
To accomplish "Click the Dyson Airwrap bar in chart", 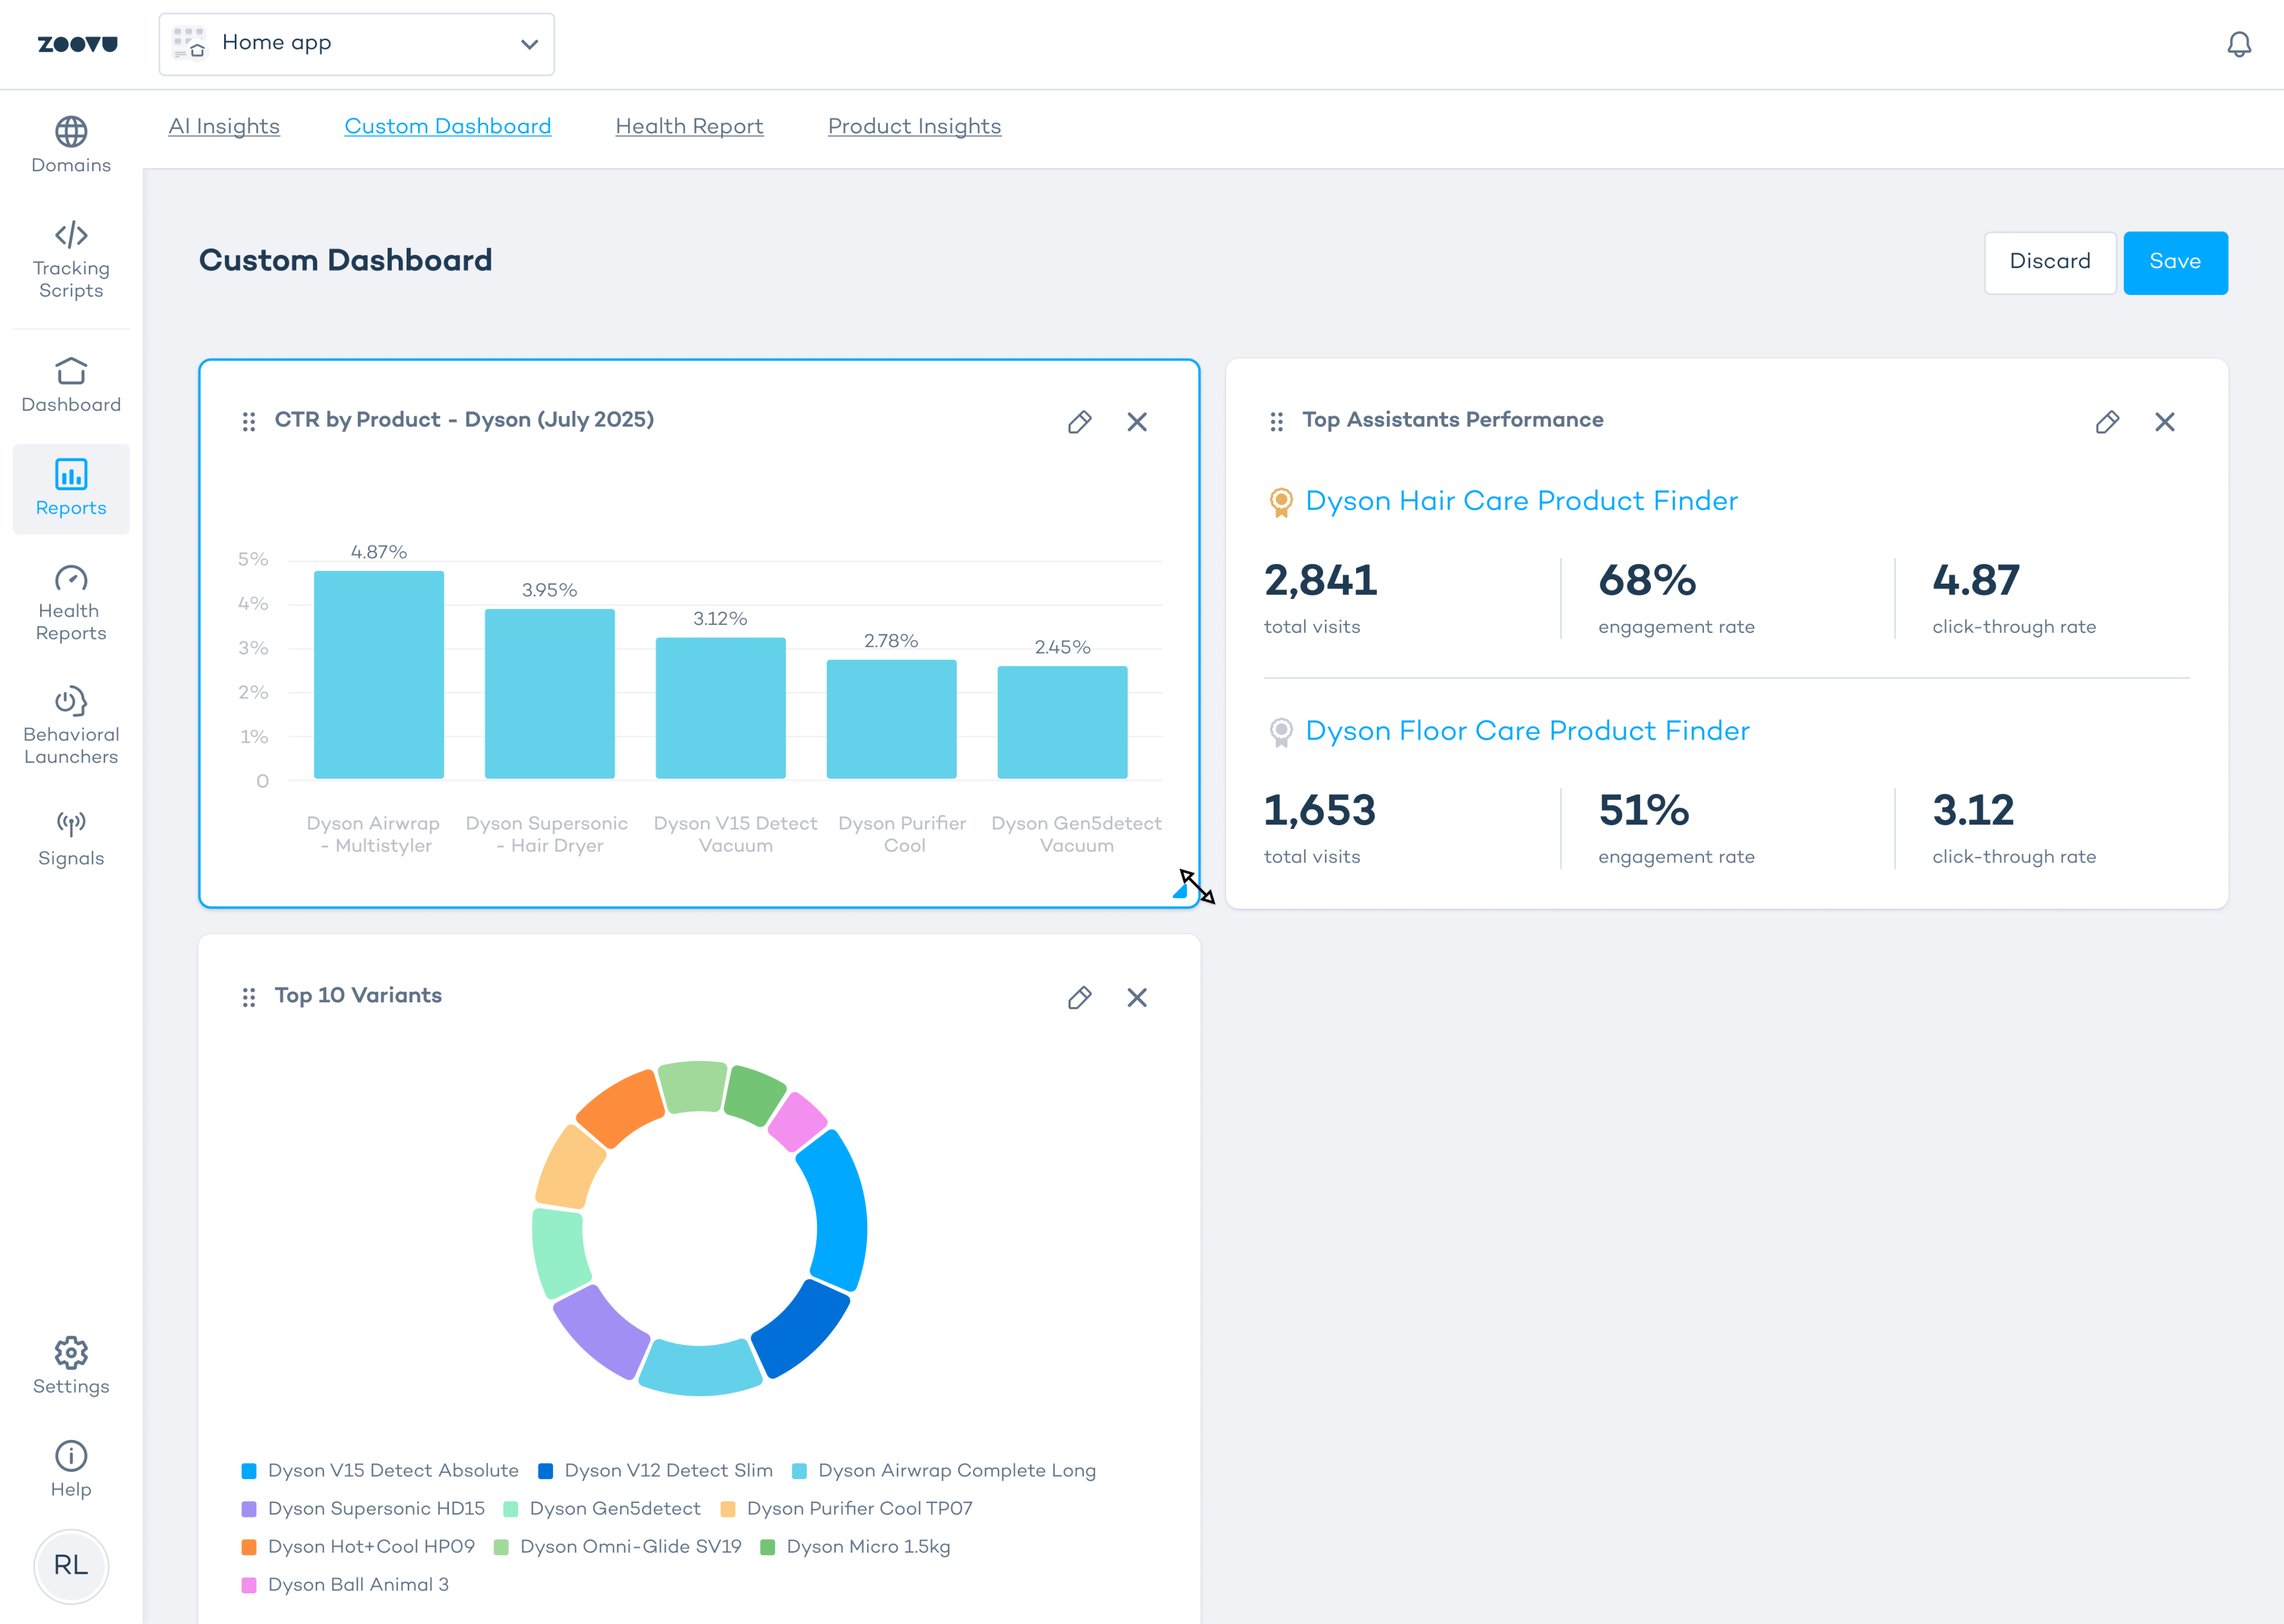I will pyautogui.click(x=378, y=675).
